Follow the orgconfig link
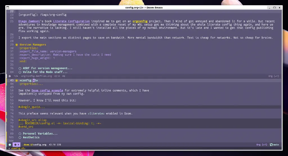 click(140, 21)
